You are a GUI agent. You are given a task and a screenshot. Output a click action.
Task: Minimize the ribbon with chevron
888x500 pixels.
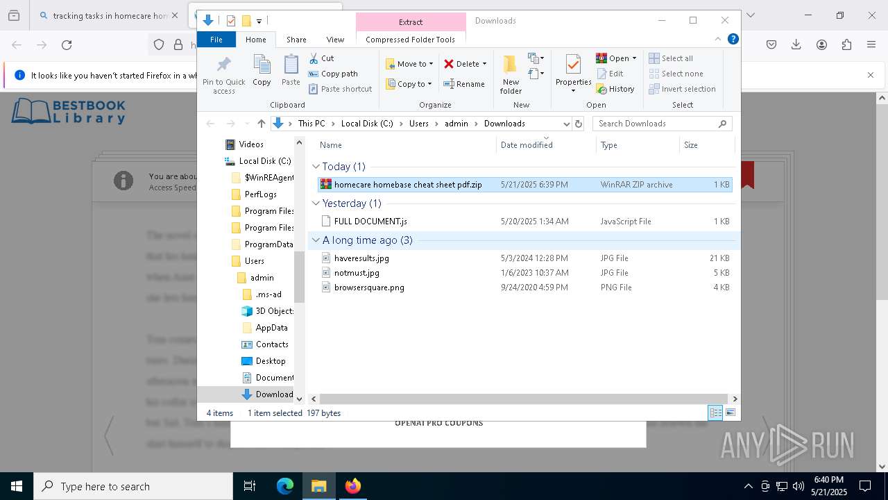coord(718,40)
